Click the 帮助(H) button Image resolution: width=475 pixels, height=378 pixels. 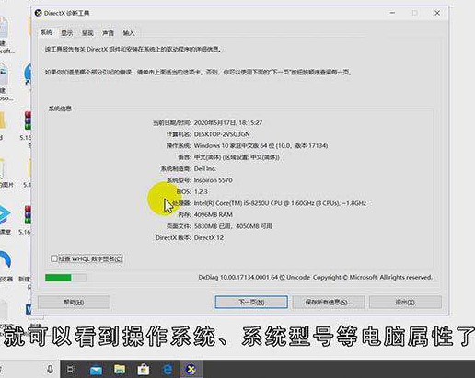[x=74, y=303]
